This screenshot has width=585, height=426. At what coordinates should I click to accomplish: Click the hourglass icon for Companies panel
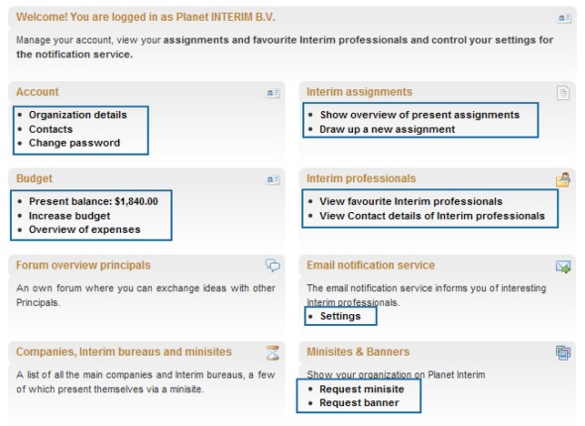273,353
